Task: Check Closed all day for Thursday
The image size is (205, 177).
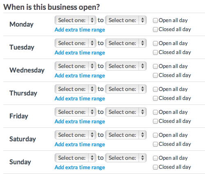Action: (155, 98)
